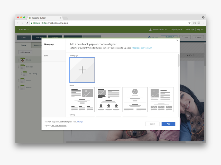This screenshot has width=221, height=165.
Task: Choose the About layout with centered circular photo
Action: (x=135, y=99)
